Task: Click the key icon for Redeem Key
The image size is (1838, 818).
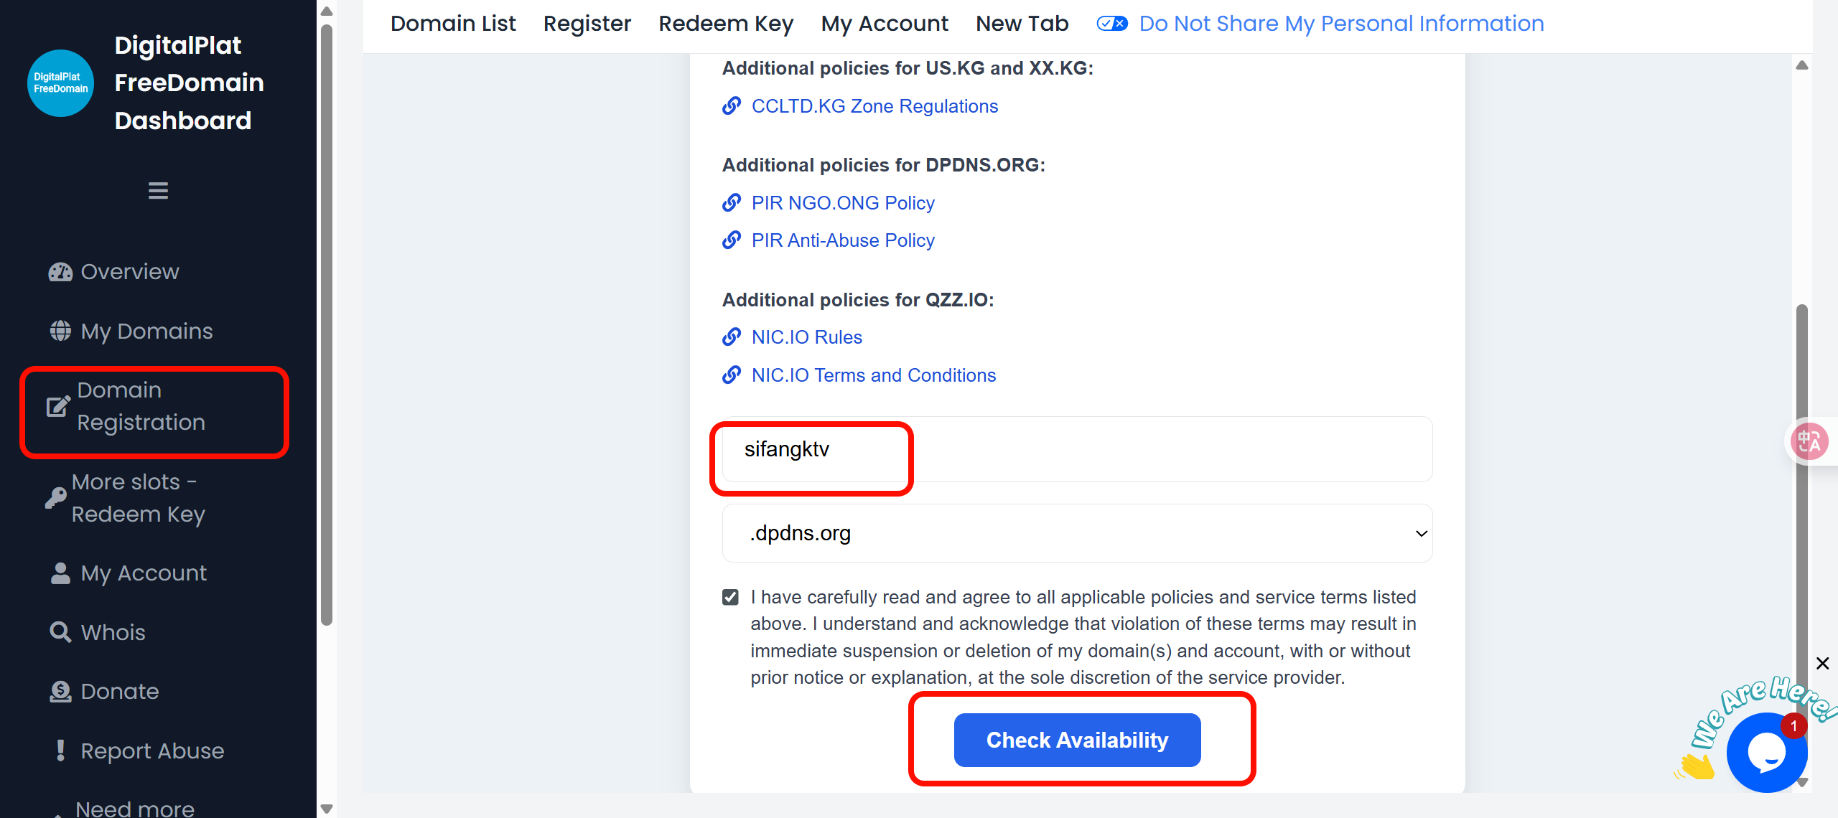Action: pos(56,497)
